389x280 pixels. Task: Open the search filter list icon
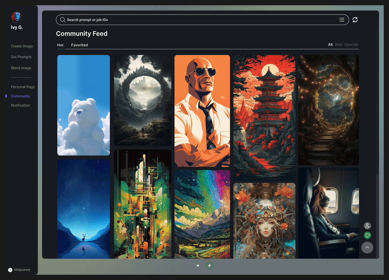coord(342,20)
